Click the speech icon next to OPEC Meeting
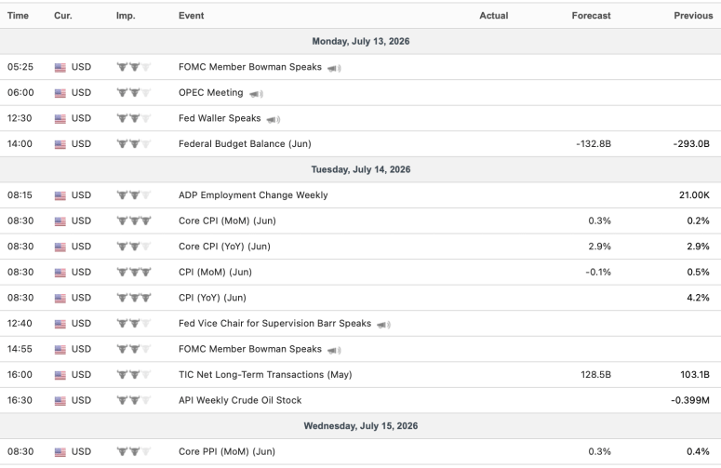The image size is (721, 468). click(256, 94)
